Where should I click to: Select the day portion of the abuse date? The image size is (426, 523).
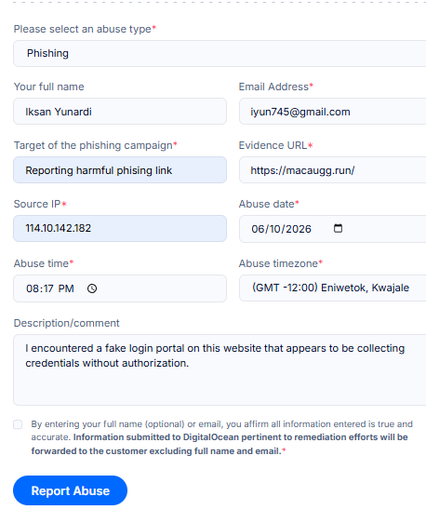click(x=274, y=229)
